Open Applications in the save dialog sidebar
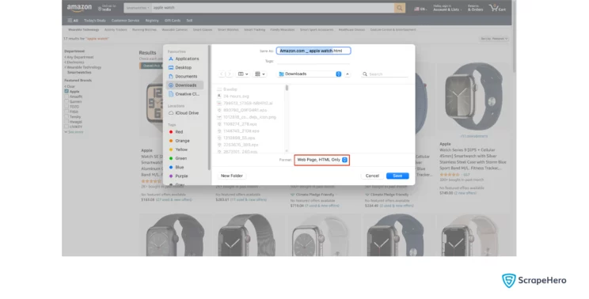The height and width of the screenshot is (299, 589). [184, 59]
